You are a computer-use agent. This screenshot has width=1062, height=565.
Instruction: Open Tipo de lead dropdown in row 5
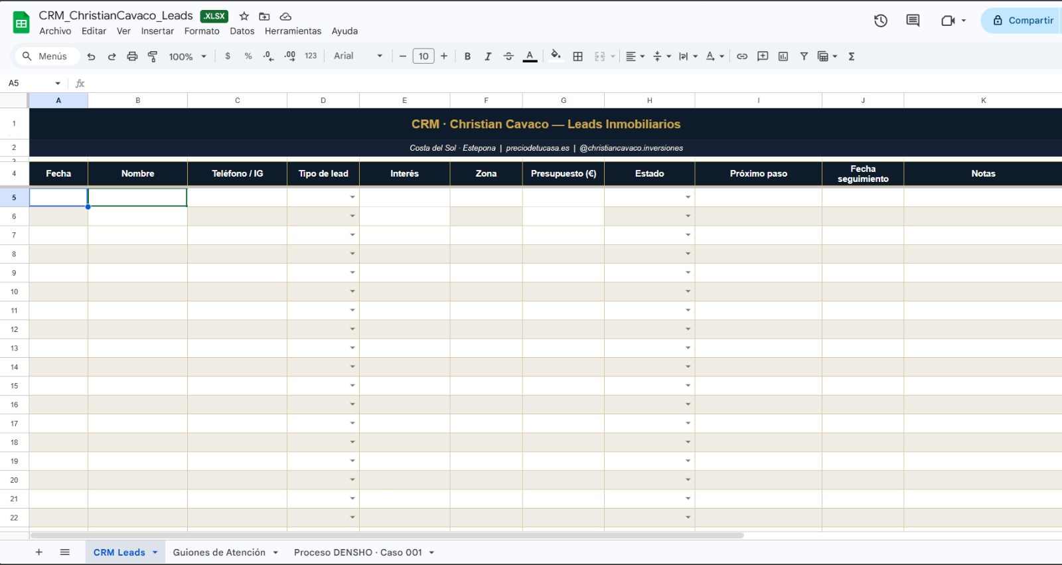352,197
